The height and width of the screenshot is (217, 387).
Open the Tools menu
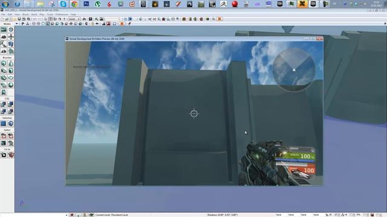tap(50, 14)
